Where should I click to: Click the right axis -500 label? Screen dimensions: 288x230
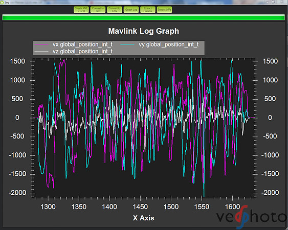[x=270, y=136]
